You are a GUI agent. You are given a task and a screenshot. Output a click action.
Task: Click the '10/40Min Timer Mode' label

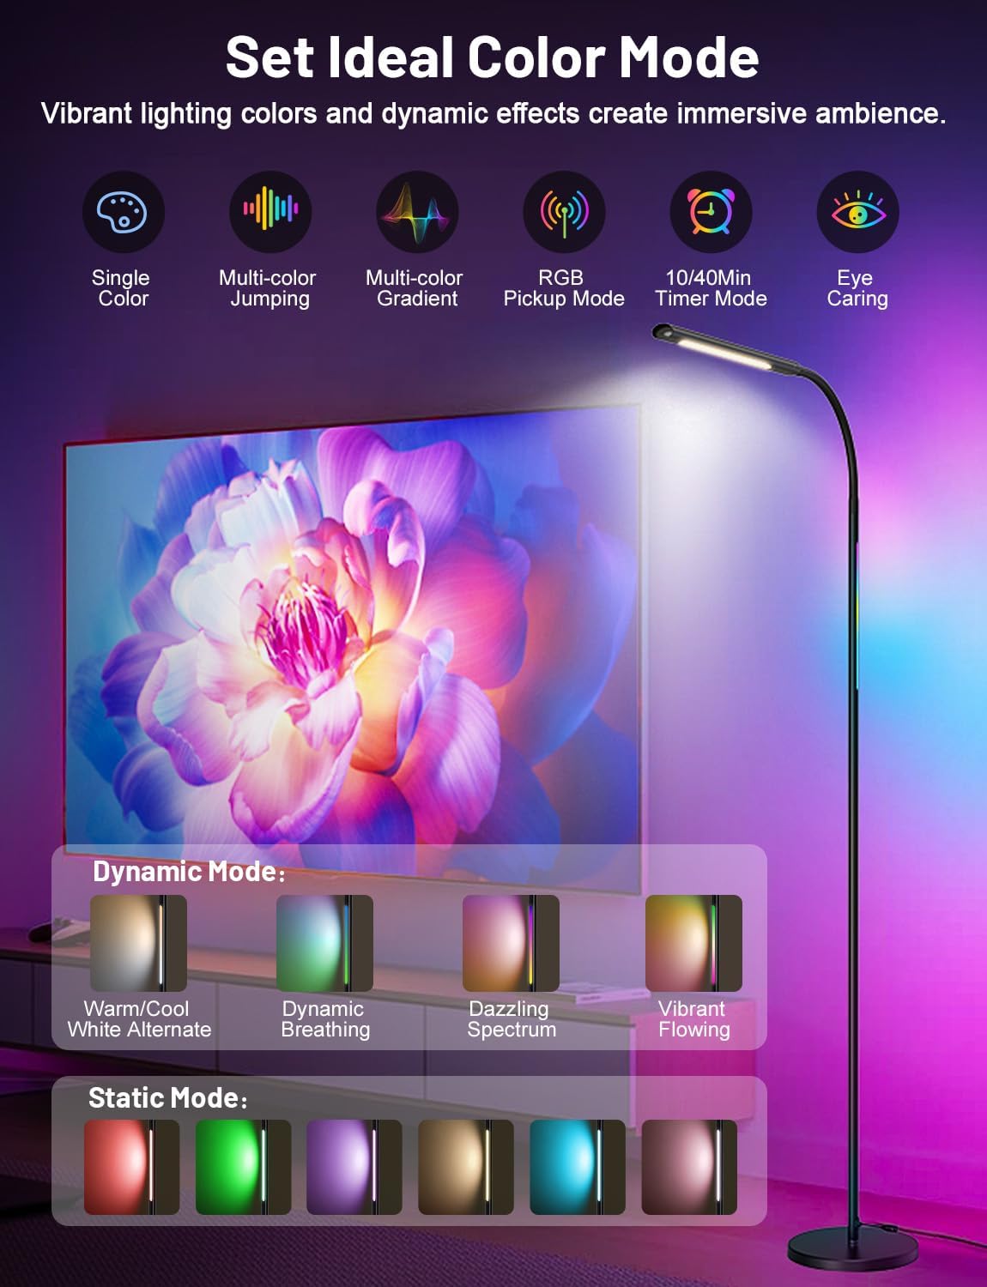711,288
